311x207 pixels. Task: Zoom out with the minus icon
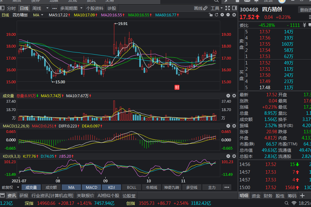coord(228,15)
